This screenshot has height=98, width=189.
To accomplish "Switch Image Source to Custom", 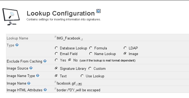I will (90, 68).
